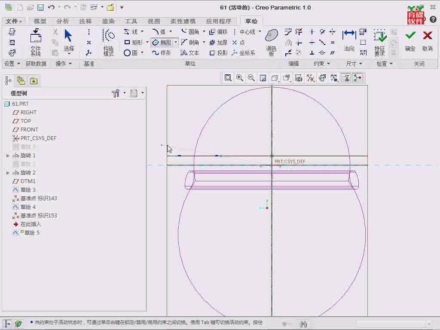This screenshot has width=440, height=330.
Task: Switch to the 工具 ribbon tab
Action: (131, 21)
